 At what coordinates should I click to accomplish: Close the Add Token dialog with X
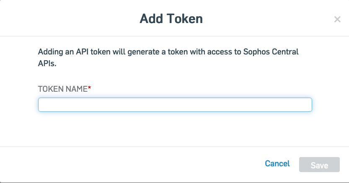click(337, 19)
